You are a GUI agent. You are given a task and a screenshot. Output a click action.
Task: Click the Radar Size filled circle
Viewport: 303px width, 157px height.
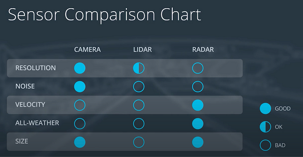[x=198, y=142]
